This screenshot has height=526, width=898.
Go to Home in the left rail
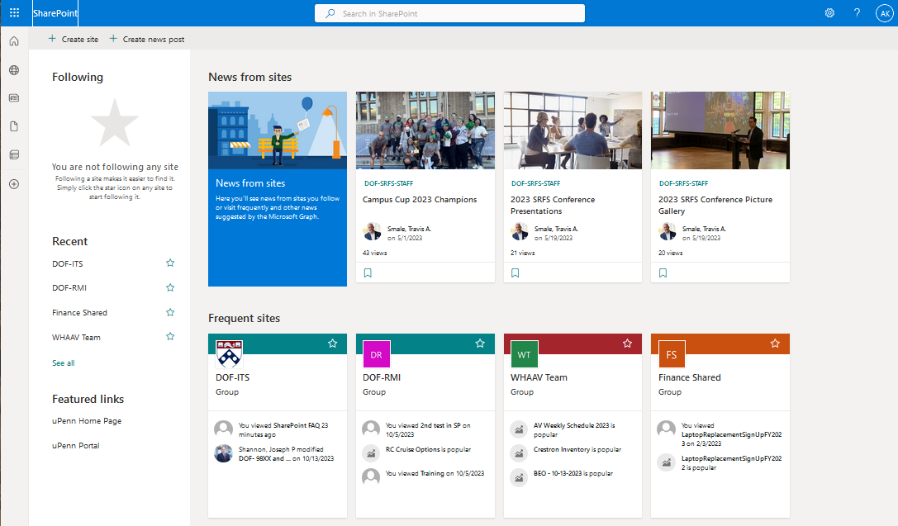point(14,41)
